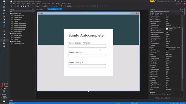Expand the AutoScrollMargin property
This screenshot has width=186, height=104.
(x=150, y=20)
